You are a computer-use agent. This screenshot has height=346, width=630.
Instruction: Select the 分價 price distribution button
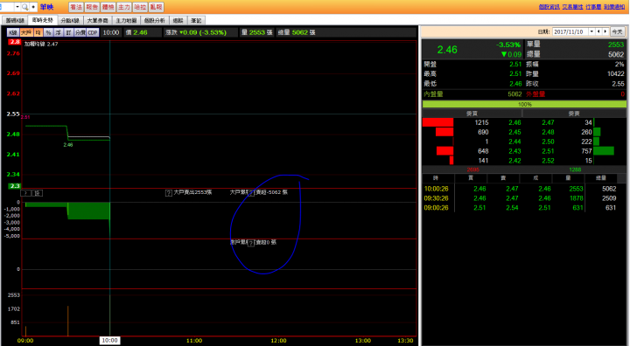[80, 32]
